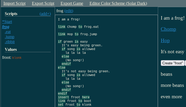Click 'more beans' text in preview
Screen dimensions: 186x107
click(x=172, y=85)
